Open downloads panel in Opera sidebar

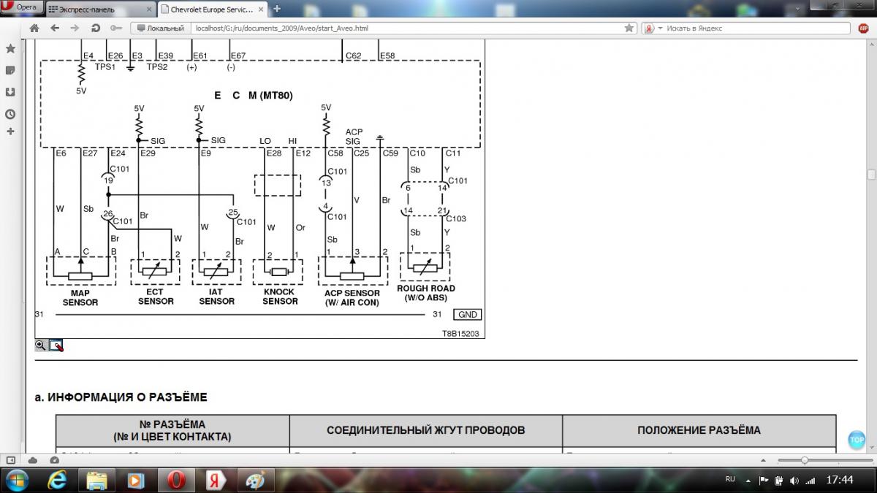[x=10, y=92]
